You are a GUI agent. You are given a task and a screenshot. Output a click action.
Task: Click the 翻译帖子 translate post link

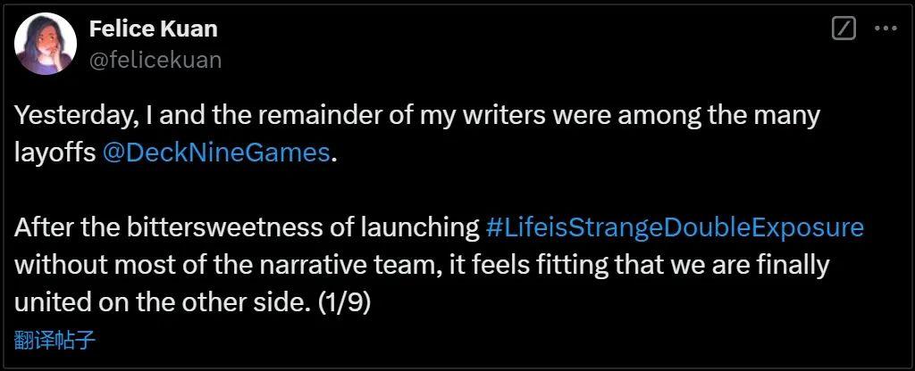pyautogui.click(x=55, y=340)
